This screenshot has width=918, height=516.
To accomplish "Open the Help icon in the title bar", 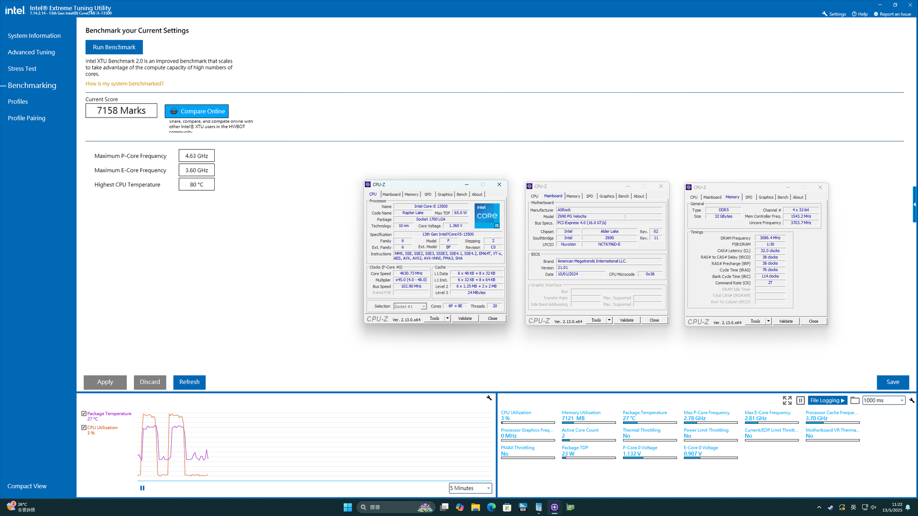I will 854,14.
